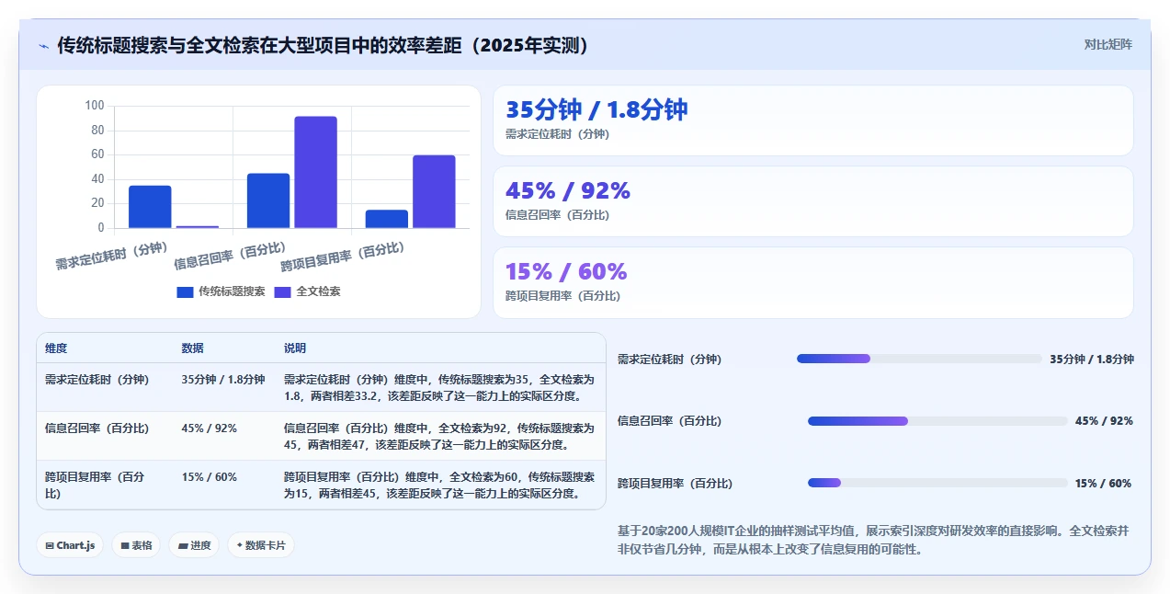Toggle the 全文检索 legend item
The height and width of the screenshot is (594, 1170).
tap(307, 291)
